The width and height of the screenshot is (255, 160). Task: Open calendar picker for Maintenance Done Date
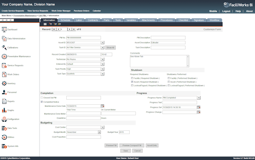click(x=102, y=106)
